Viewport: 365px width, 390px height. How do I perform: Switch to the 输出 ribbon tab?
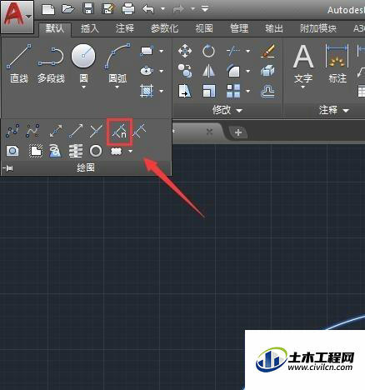(274, 28)
